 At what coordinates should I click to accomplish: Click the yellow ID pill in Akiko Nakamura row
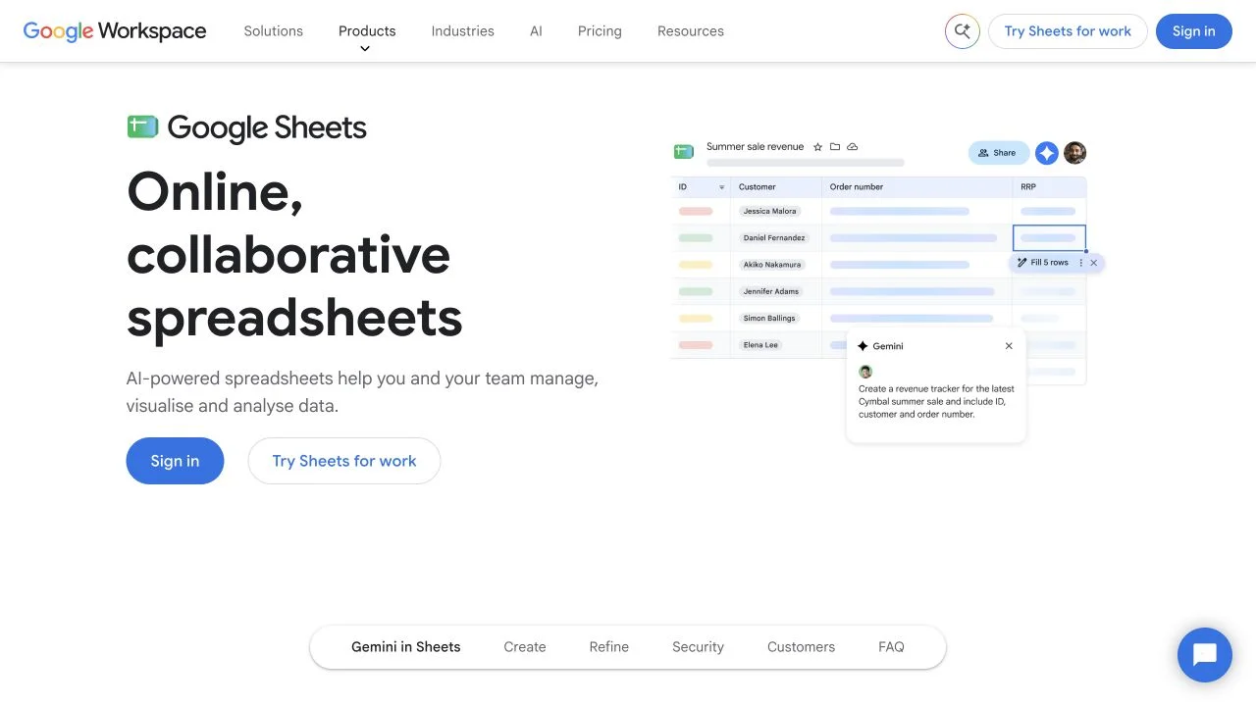pyautogui.click(x=696, y=265)
